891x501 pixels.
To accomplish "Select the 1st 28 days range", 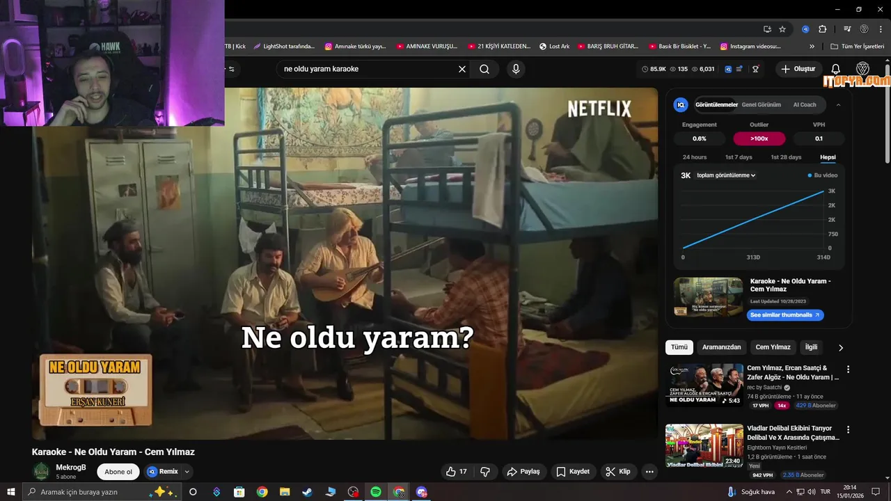I will pos(786,157).
